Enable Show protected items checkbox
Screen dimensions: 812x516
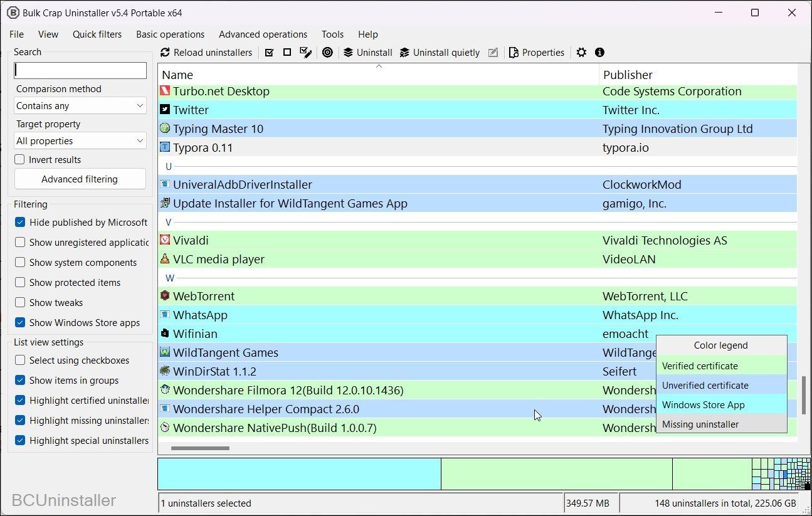tap(20, 283)
